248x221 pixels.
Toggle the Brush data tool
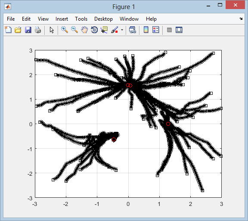[x=115, y=30]
